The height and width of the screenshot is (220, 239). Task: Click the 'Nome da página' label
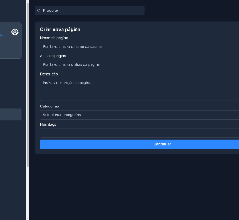click(54, 38)
